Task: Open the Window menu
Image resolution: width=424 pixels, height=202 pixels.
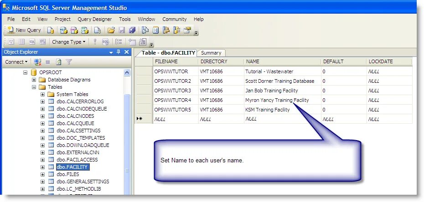Action: (146, 19)
